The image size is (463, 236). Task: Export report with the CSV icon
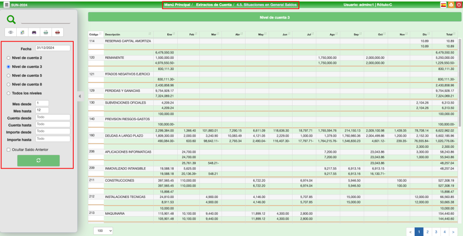(x=46, y=32)
